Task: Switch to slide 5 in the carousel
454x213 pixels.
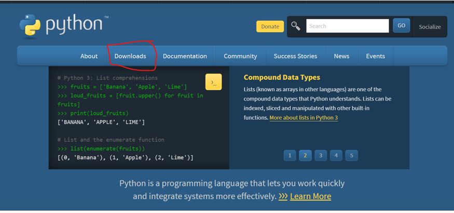Action: pyautogui.click(x=351, y=155)
